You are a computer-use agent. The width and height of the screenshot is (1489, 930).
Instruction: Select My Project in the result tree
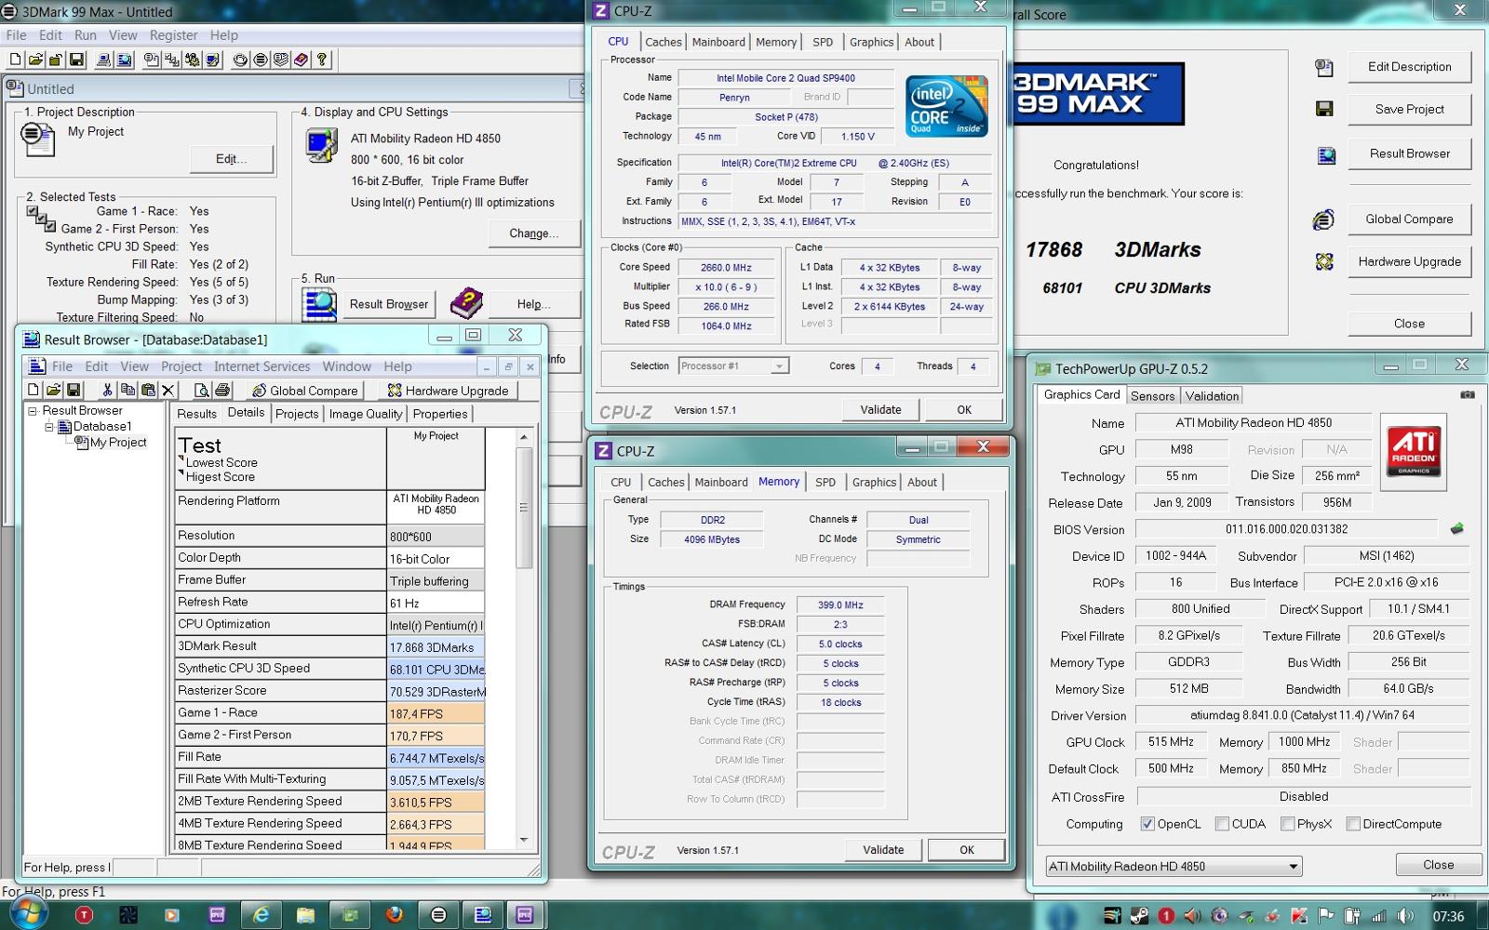[x=118, y=443]
